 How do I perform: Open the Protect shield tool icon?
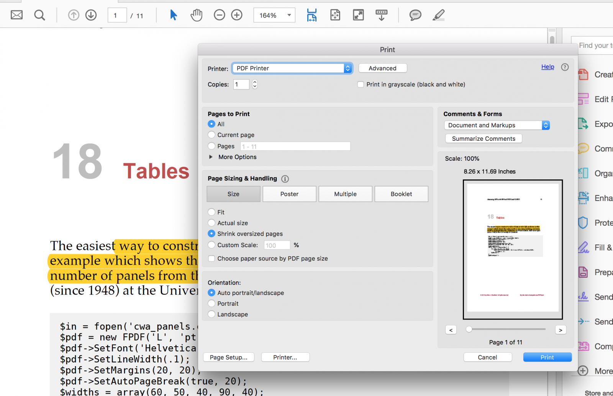pyautogui.click(x=583, y=223)
